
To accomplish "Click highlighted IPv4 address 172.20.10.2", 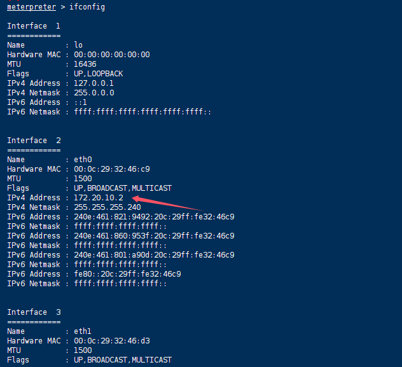I will 98,198.
